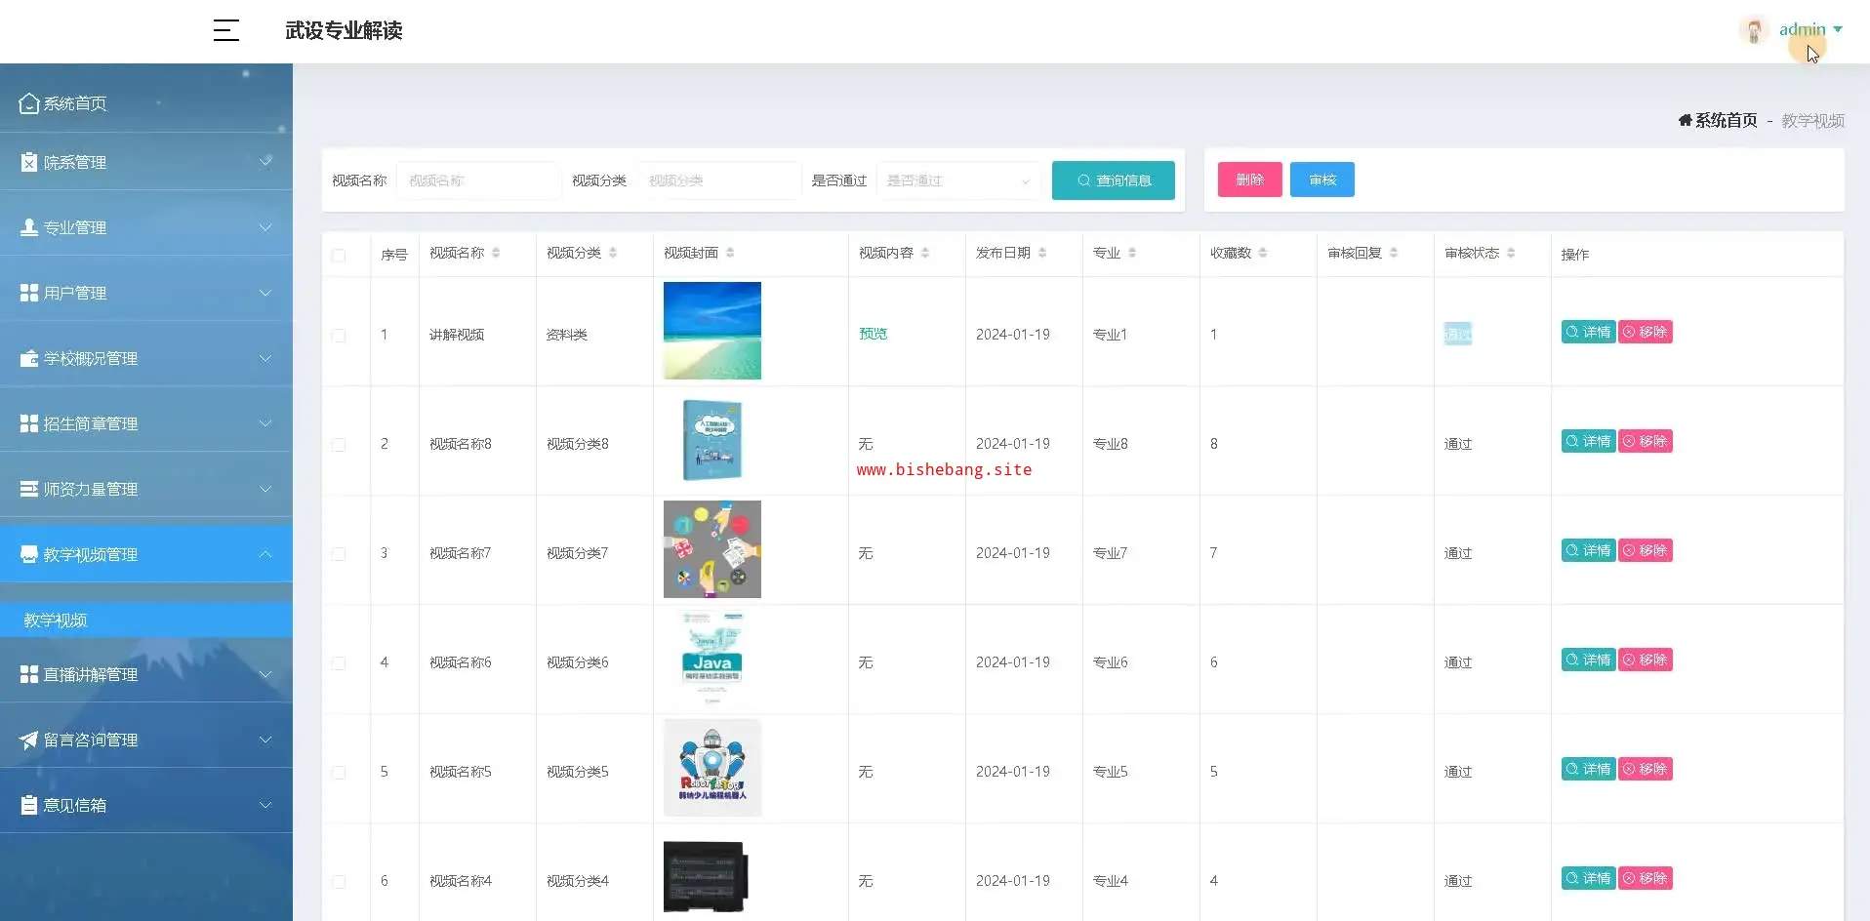Select the checkbox for 视频名称7 row
This screenshot has height=921, width=1870.
tap(339, 554)
